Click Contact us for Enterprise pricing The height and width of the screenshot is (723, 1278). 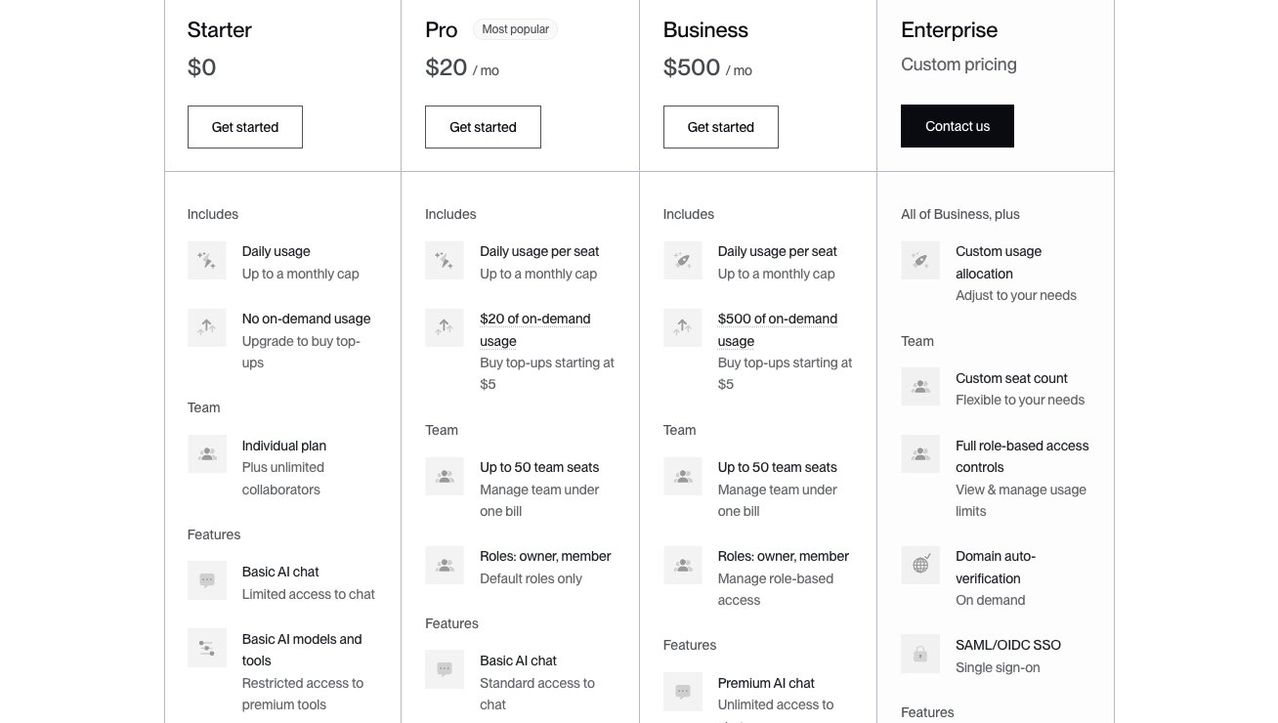coord(958,126)
